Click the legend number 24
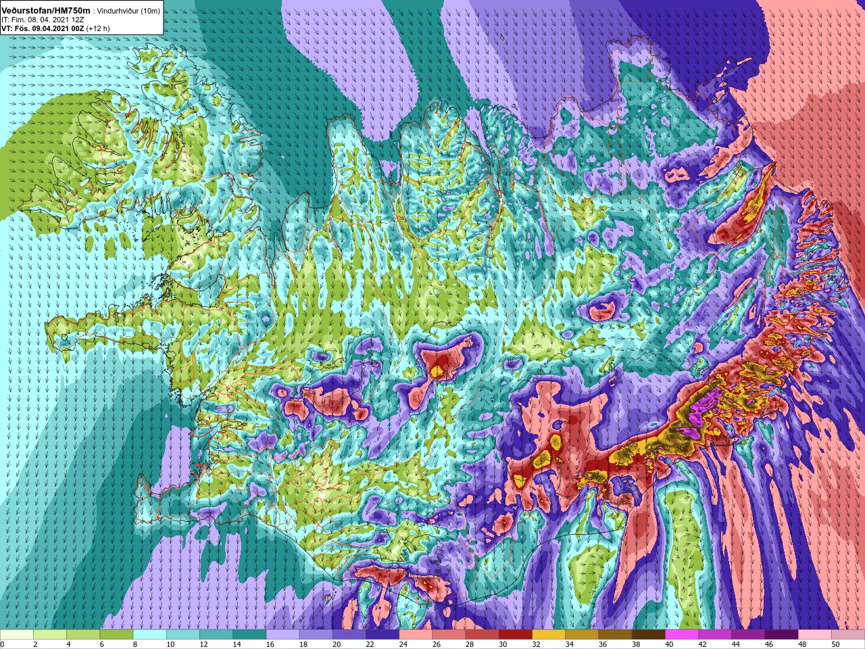Screen dimensions: 865x649 403,644
